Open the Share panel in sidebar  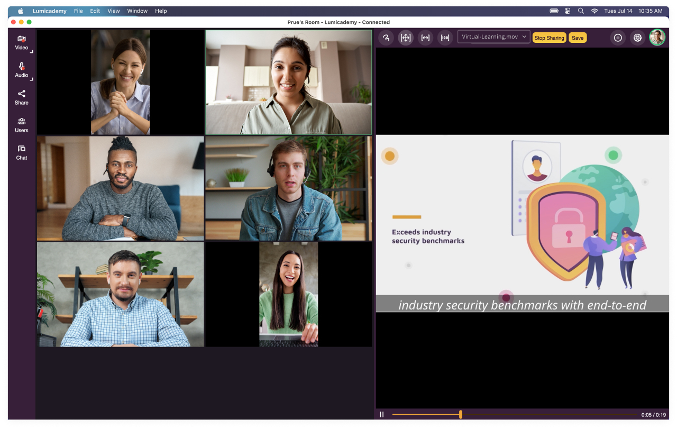click(x=22, y=97)
